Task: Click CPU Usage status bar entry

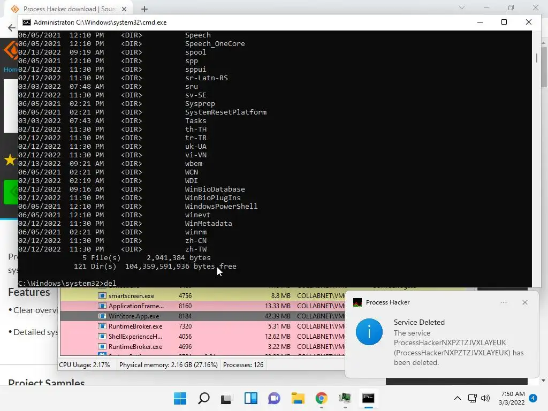Action: pyautogui.click(x=84, y=365)
